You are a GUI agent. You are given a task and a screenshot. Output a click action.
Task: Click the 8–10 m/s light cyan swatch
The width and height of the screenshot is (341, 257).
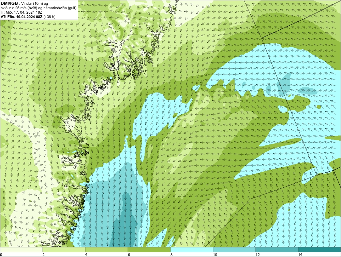tap(192, 249)
